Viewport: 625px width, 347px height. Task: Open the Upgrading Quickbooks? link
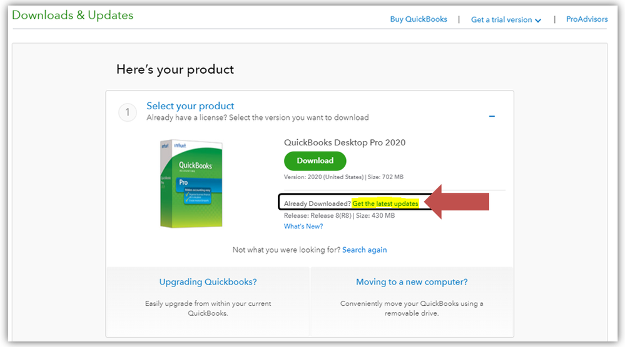click(x=208, y=282)
